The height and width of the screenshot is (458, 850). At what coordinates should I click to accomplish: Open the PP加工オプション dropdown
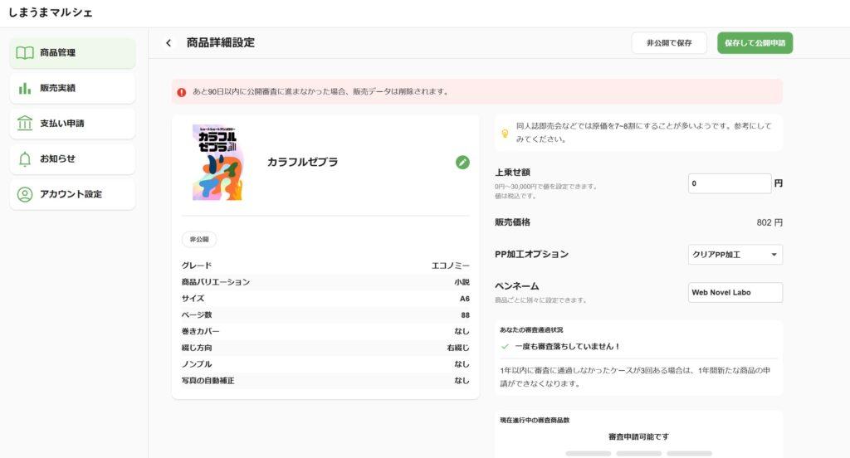(735, 255)
